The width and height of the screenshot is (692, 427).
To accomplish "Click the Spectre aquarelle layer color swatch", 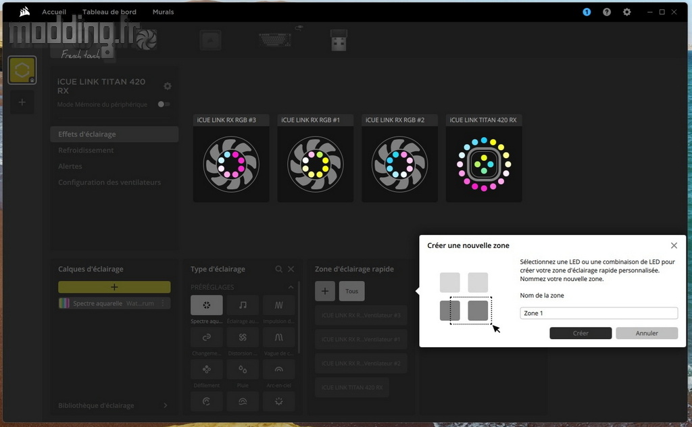I will (x=64, y=303).
